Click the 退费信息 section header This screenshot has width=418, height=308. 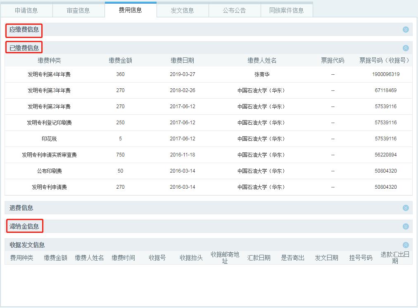click(x=209, y=208)
